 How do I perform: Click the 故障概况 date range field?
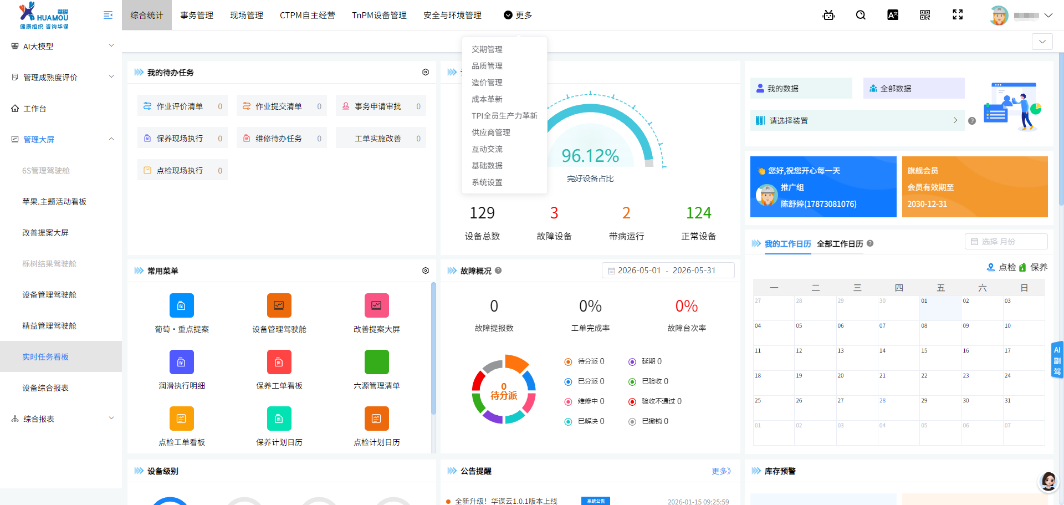coord(668,270)
